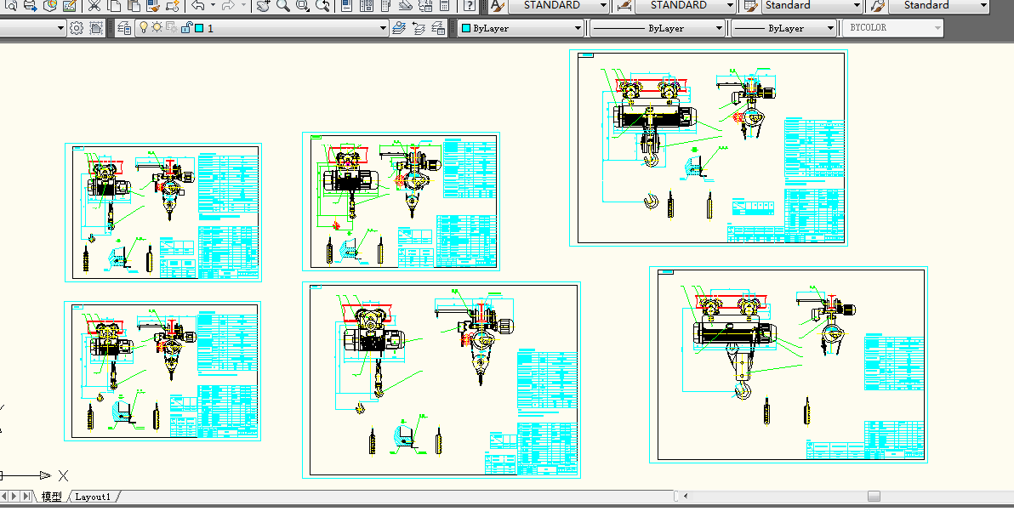Screen dimensions: 1014x517
Task: Toggle freeze sun icon for layer 1
Action: (x=157, y=28)
